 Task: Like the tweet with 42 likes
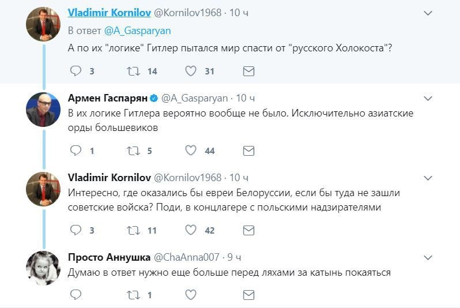191,230
